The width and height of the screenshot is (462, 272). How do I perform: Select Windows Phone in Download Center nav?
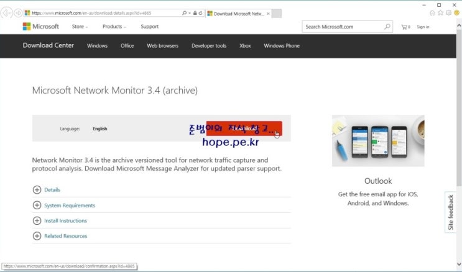tap(281, 45)
